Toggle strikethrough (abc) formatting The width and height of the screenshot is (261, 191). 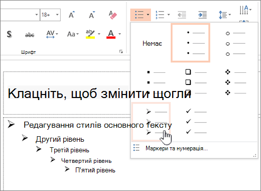tap(30, 35)
